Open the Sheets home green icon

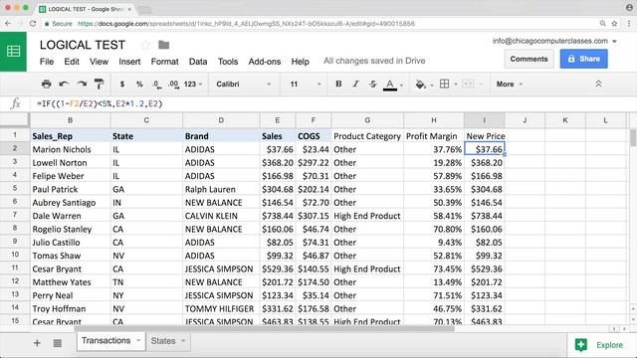[x=13, y=52]
